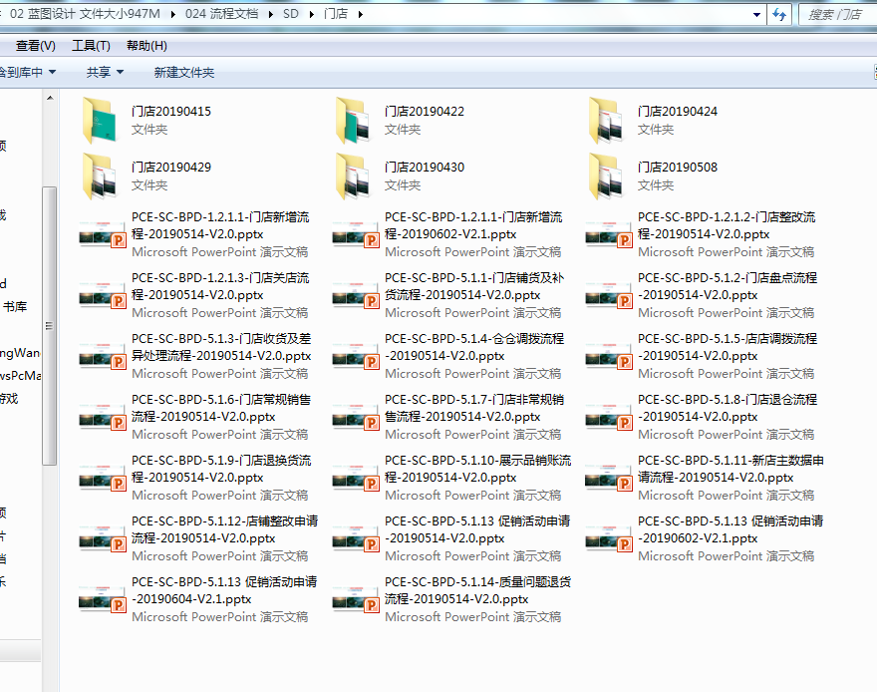Viewport: 877px width, 692px height.
Task: Open the 门店20190422 folder icon
Action: coord(354,120)
